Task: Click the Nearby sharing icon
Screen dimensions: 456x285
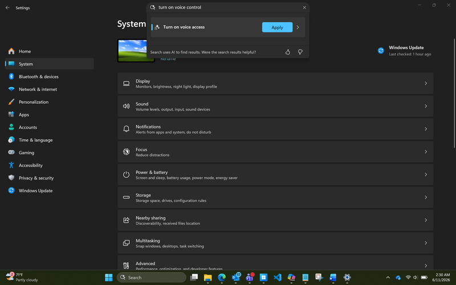Action: tap(126, 220)
